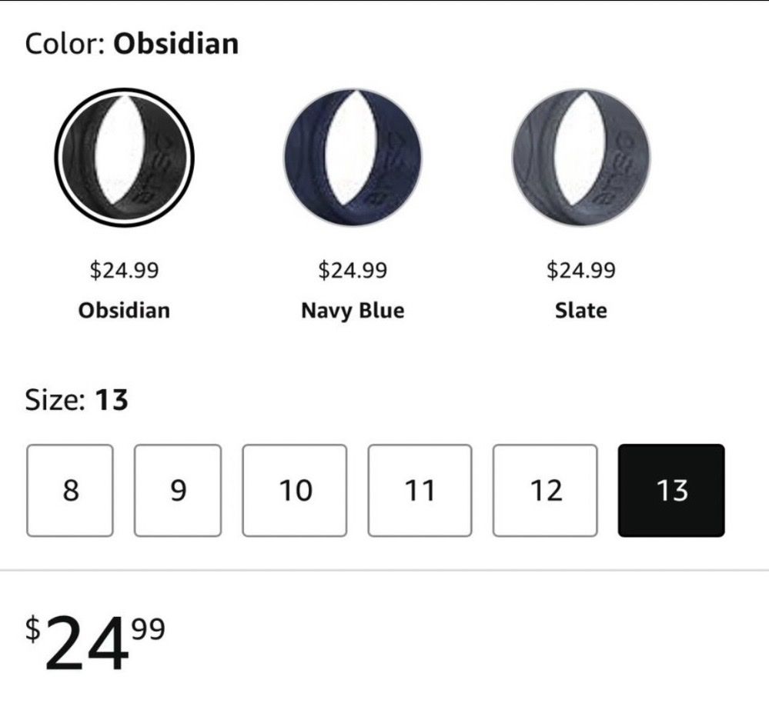The width and height of the screenshot is (769, 703).
Task: Select ring size 8
Action: tap(70, 490)
